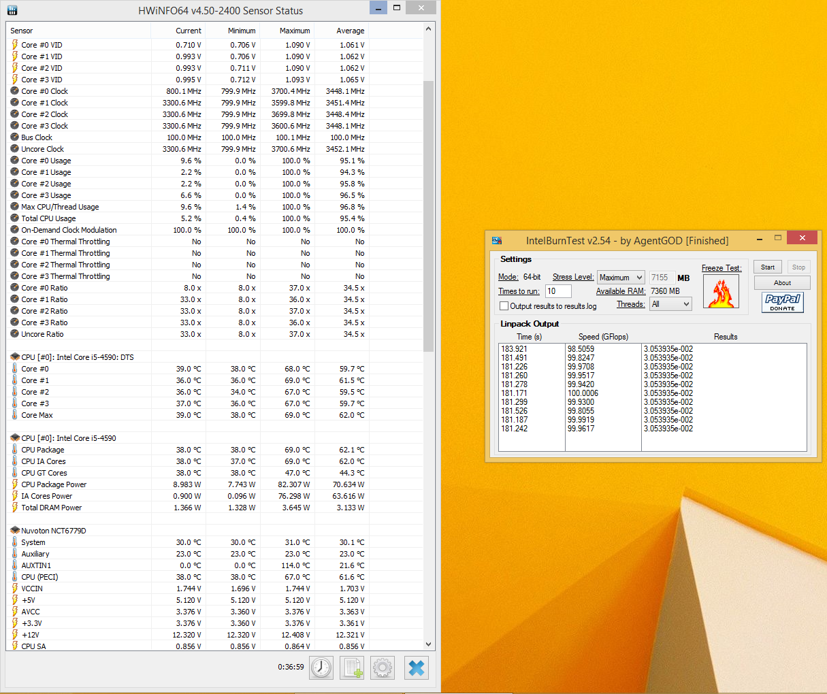Click the Available RAM link label
Screen dimensions: 827x694
coord(620,291)
